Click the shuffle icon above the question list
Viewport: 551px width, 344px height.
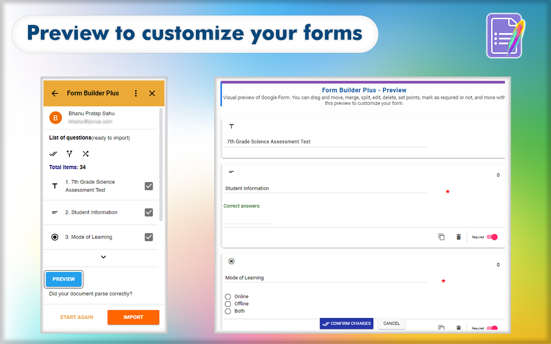coord(85,154)
